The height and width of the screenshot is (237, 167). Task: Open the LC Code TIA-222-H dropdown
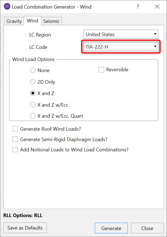click(x=121, y=47)
